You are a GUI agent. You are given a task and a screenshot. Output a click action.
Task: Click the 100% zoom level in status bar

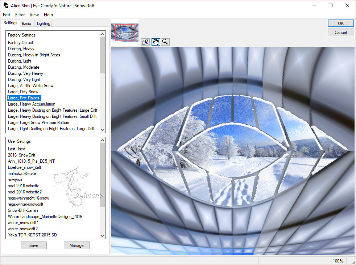coord(338,261)
